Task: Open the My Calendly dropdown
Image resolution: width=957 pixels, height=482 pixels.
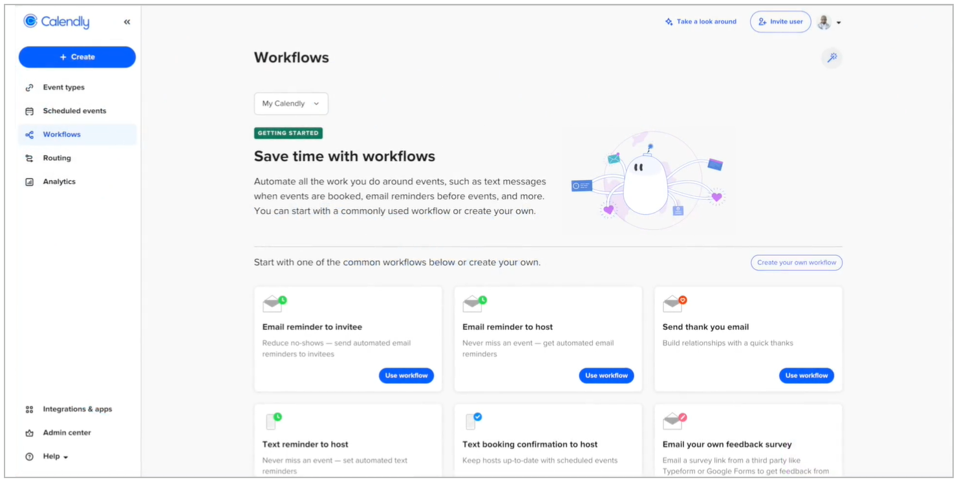Action: (x=291, y=104)
